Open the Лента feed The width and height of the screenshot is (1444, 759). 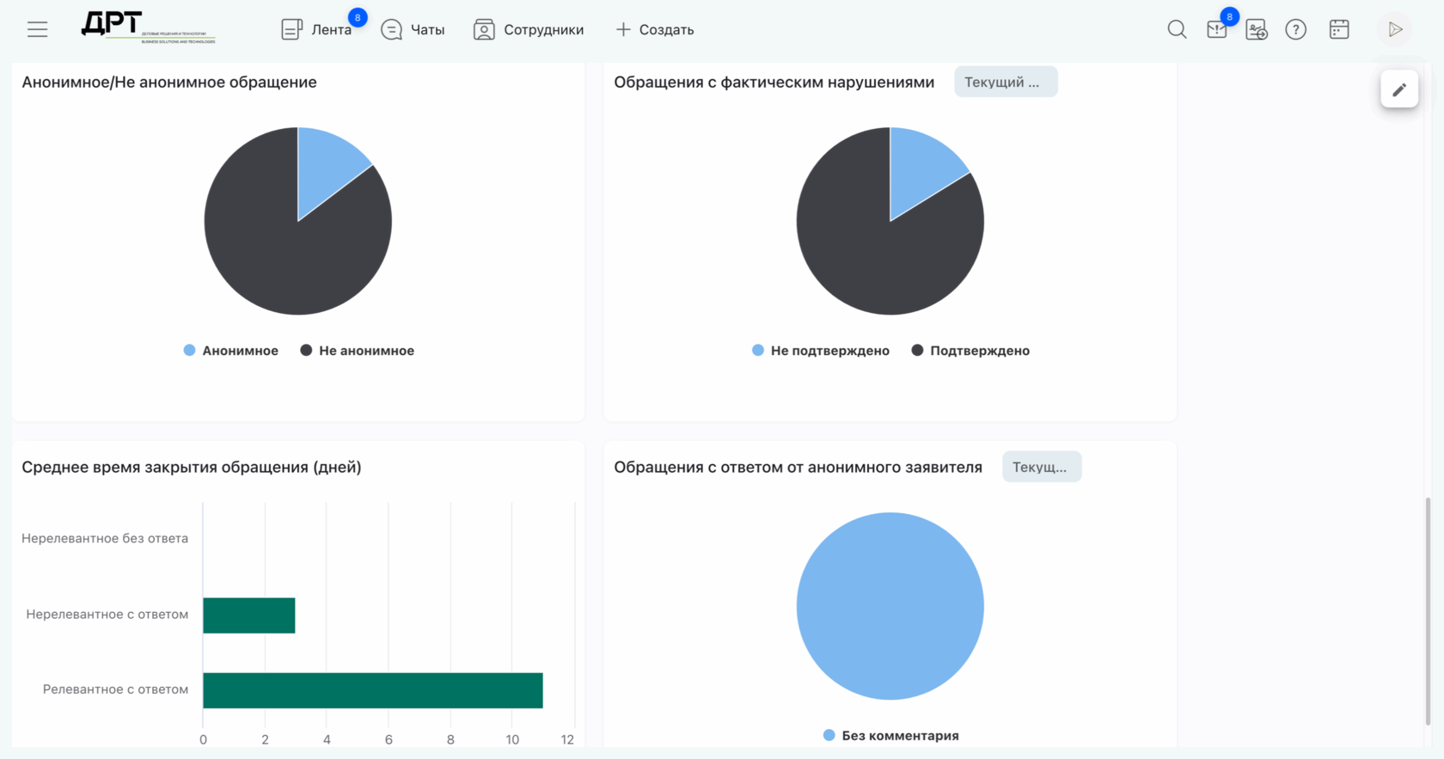pyautogui.click(x=316, y=29)
